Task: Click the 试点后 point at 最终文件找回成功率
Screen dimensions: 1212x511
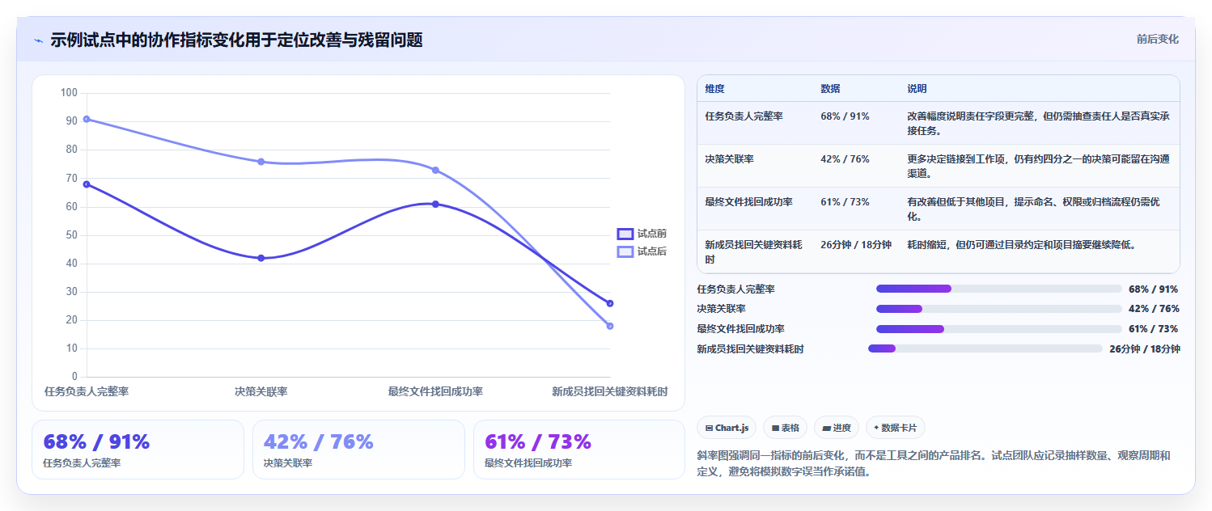Action: click(435, 170)
